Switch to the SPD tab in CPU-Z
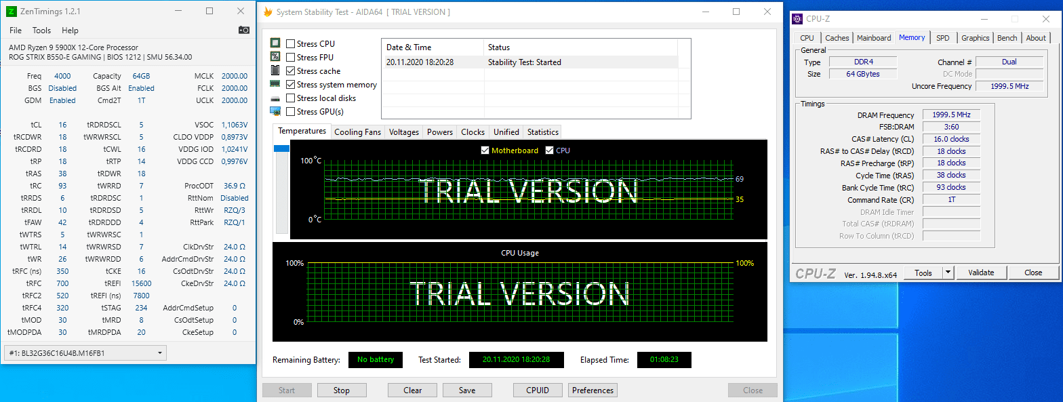Image resolution: width=1063 pixels, height=402 pixels. click(x=943, y=38)
